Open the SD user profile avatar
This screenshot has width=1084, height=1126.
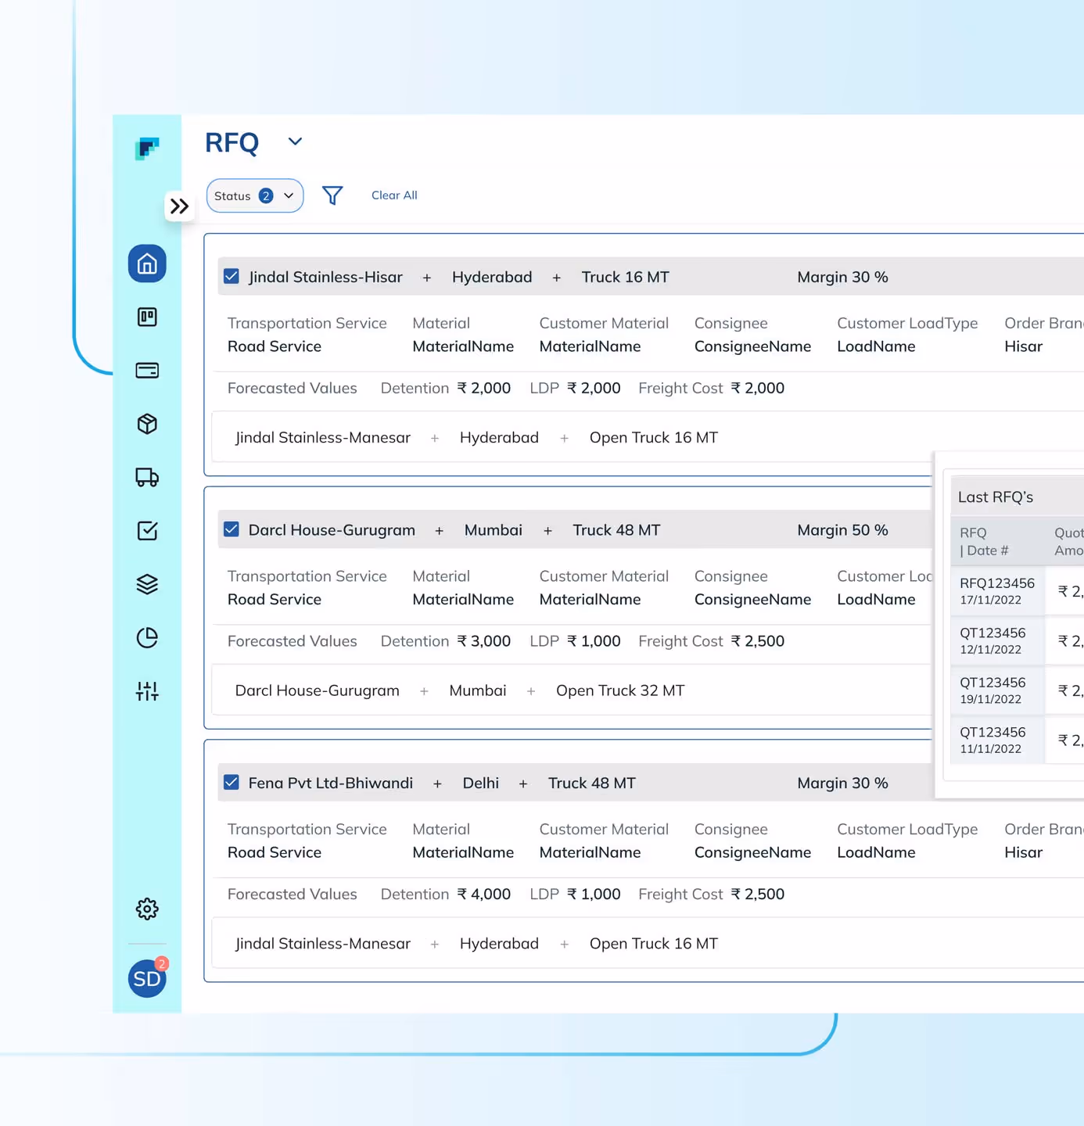pyautogui.click(x=147, y=978)
